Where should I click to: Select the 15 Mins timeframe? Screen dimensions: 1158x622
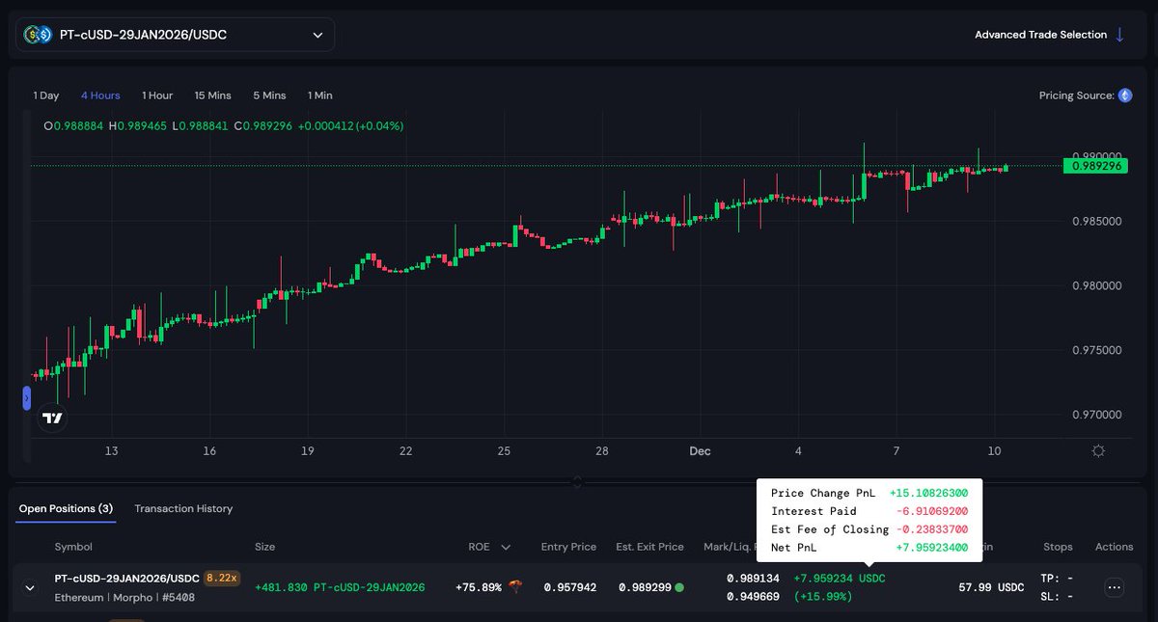coord(213,95)
